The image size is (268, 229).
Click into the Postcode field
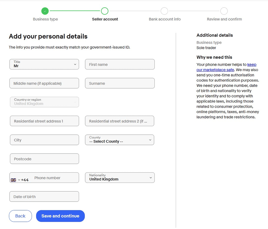click(x=44, y=159)
